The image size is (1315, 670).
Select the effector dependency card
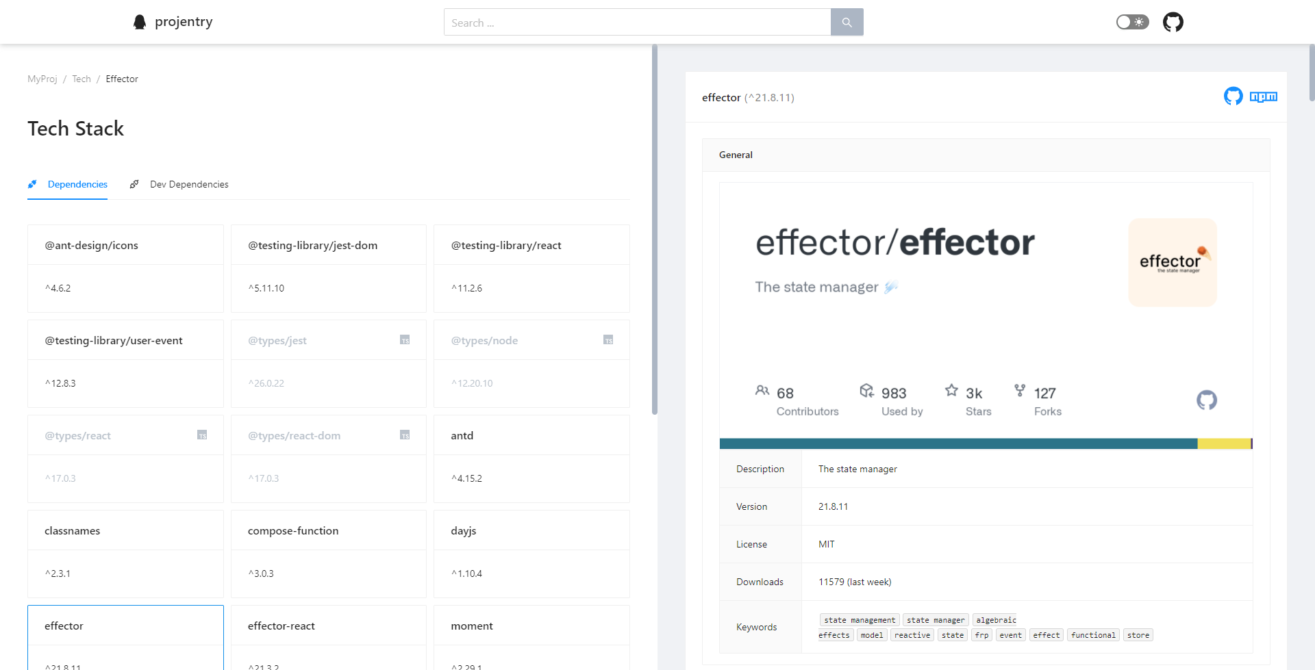coord(125,638)
